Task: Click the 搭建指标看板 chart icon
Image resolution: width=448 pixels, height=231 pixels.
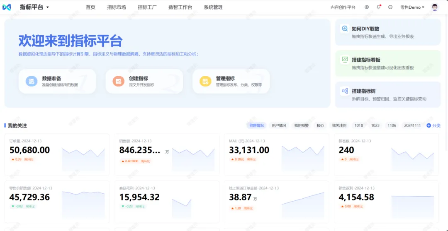Action: [x=345, y=60]
